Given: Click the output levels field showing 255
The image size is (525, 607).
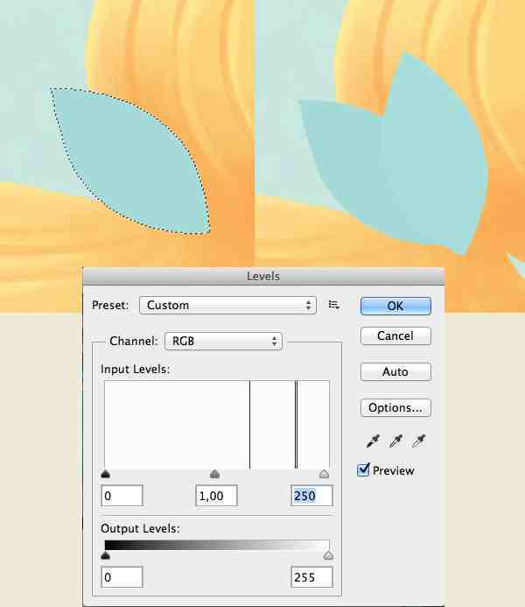Looking at the screenshot, I should click(x=311, y=577).
